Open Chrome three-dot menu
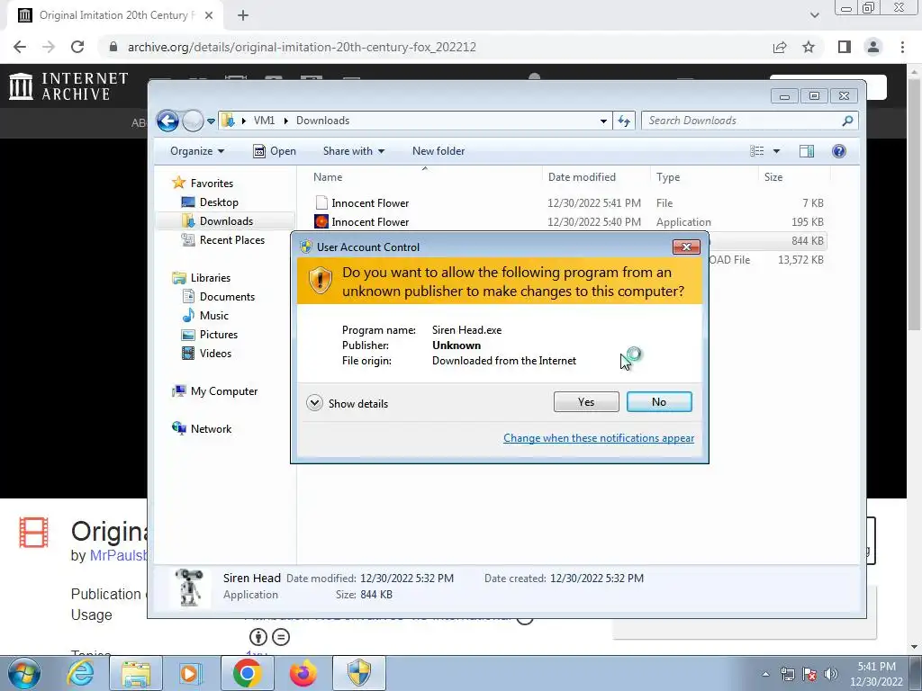Screen dimensions: 922x691 tap(902, 47)
